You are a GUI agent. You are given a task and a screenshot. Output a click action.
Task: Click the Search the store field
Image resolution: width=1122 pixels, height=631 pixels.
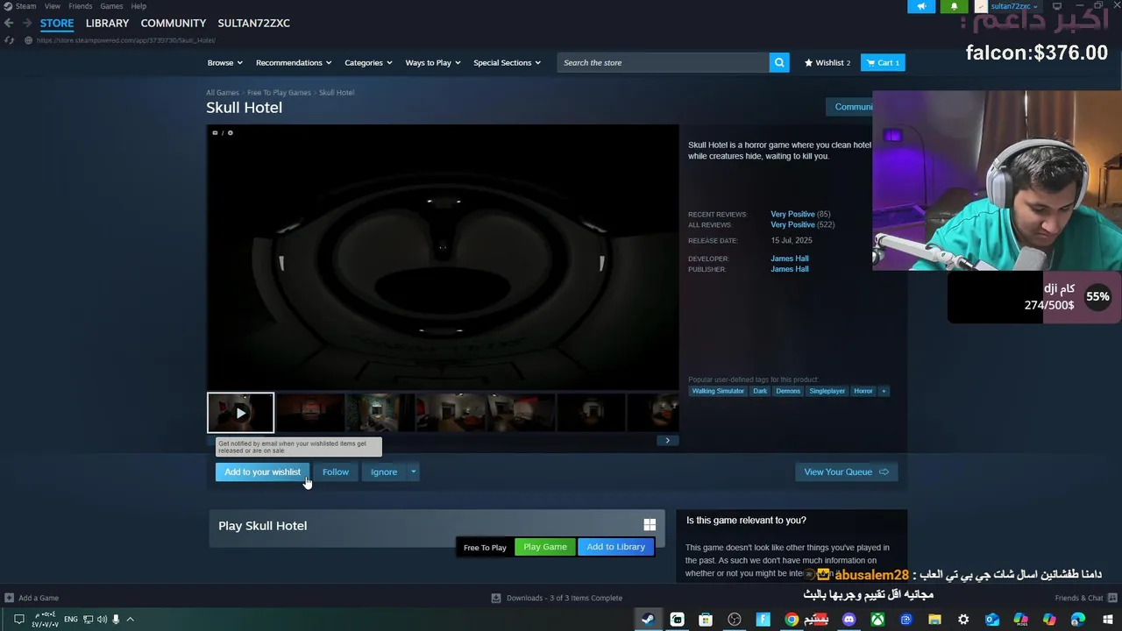coord(664,62)
